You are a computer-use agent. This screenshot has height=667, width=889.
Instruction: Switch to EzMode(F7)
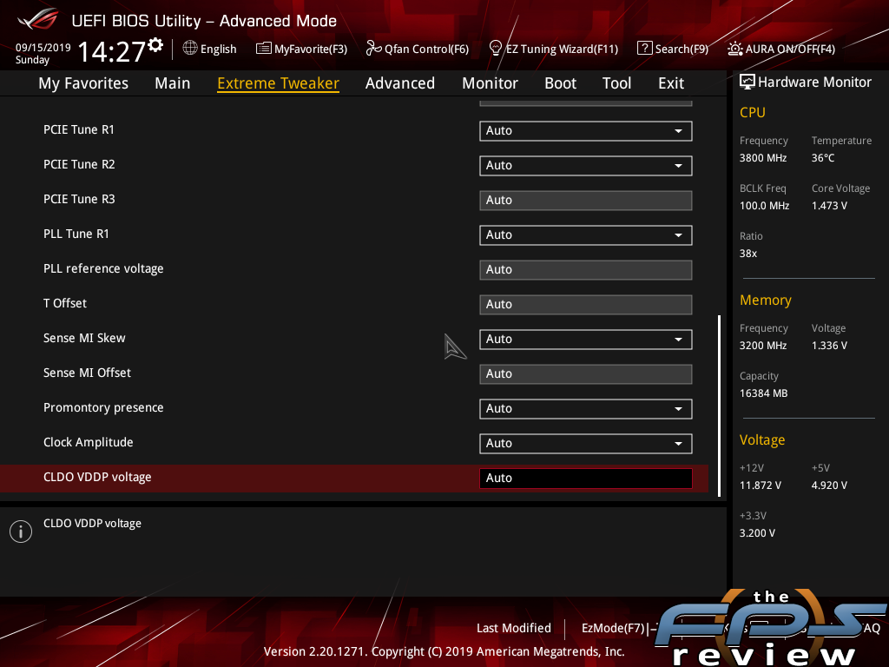click(614, 628)
